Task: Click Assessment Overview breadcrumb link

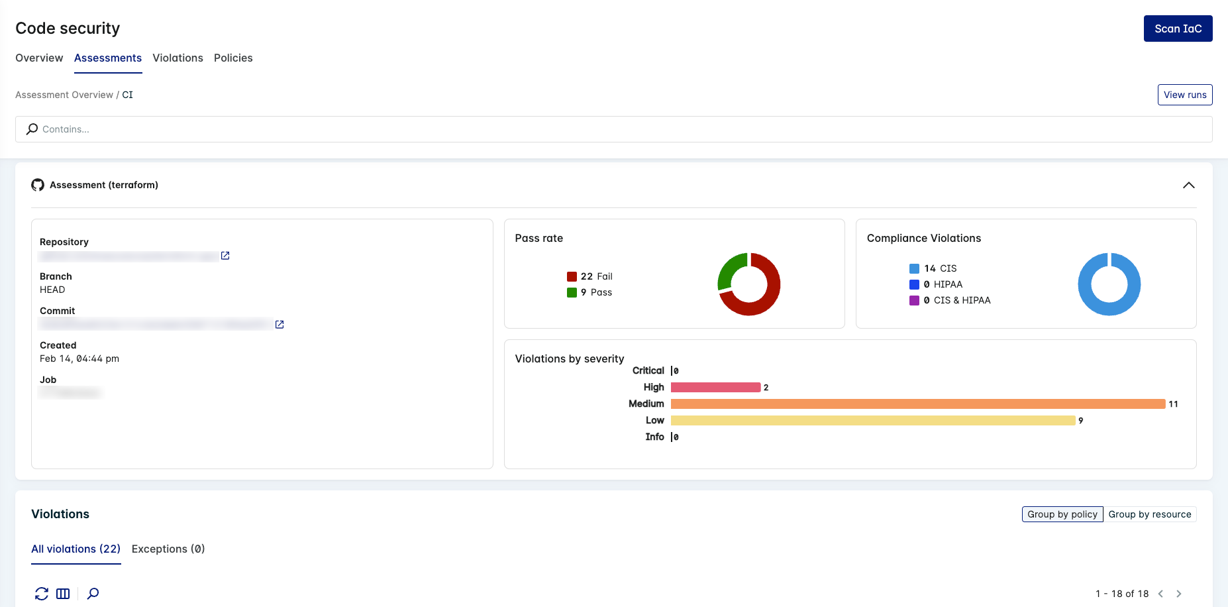Action: (64, 95)
